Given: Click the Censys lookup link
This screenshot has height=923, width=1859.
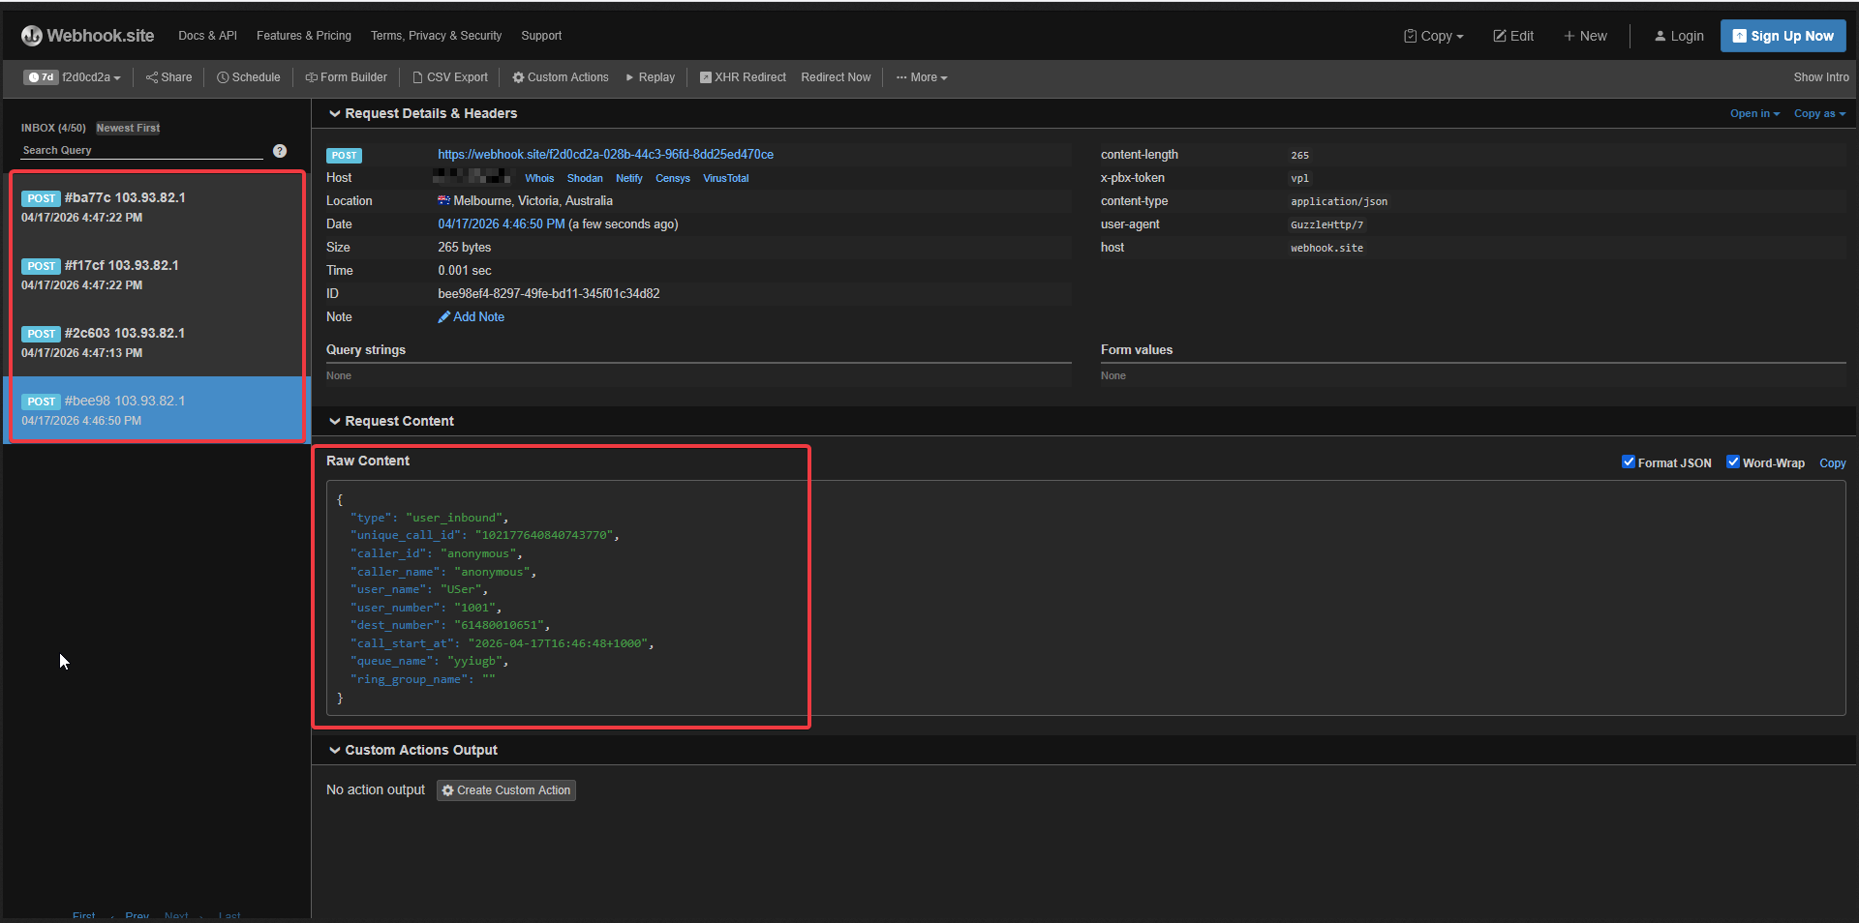Looking at the screenshot, I should point(673,178).
